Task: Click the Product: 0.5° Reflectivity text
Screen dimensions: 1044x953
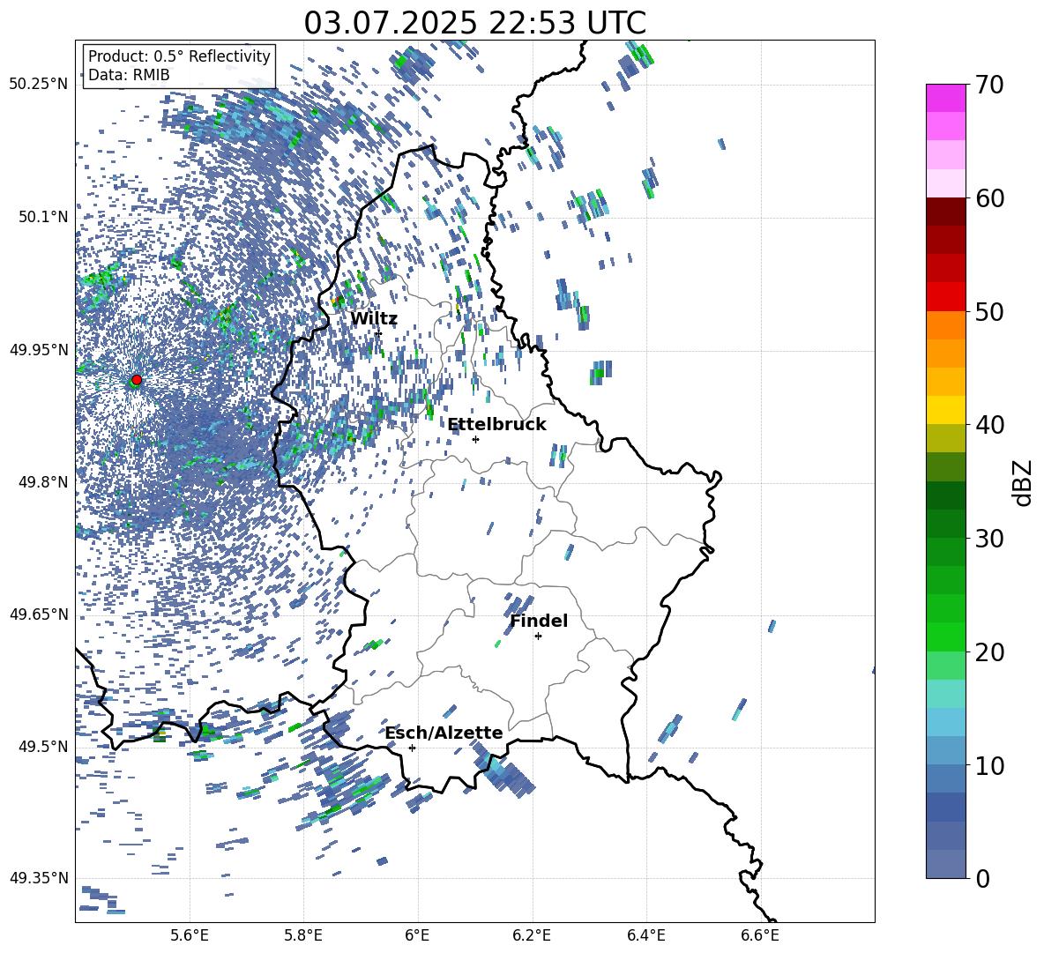Action: (x=179, y=56)
